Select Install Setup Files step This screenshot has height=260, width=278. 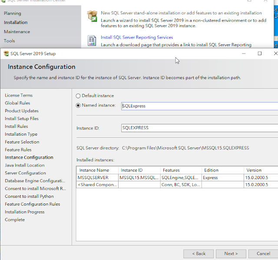[x=22, y=119]
